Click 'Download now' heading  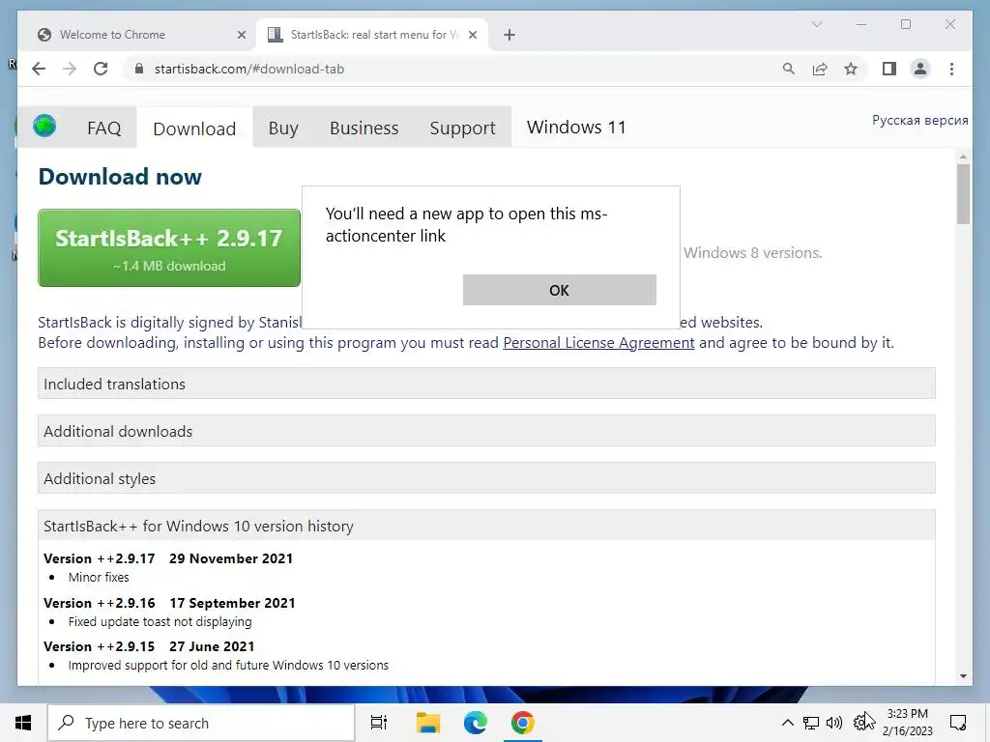pyautogui.click(x=120, y=177)
